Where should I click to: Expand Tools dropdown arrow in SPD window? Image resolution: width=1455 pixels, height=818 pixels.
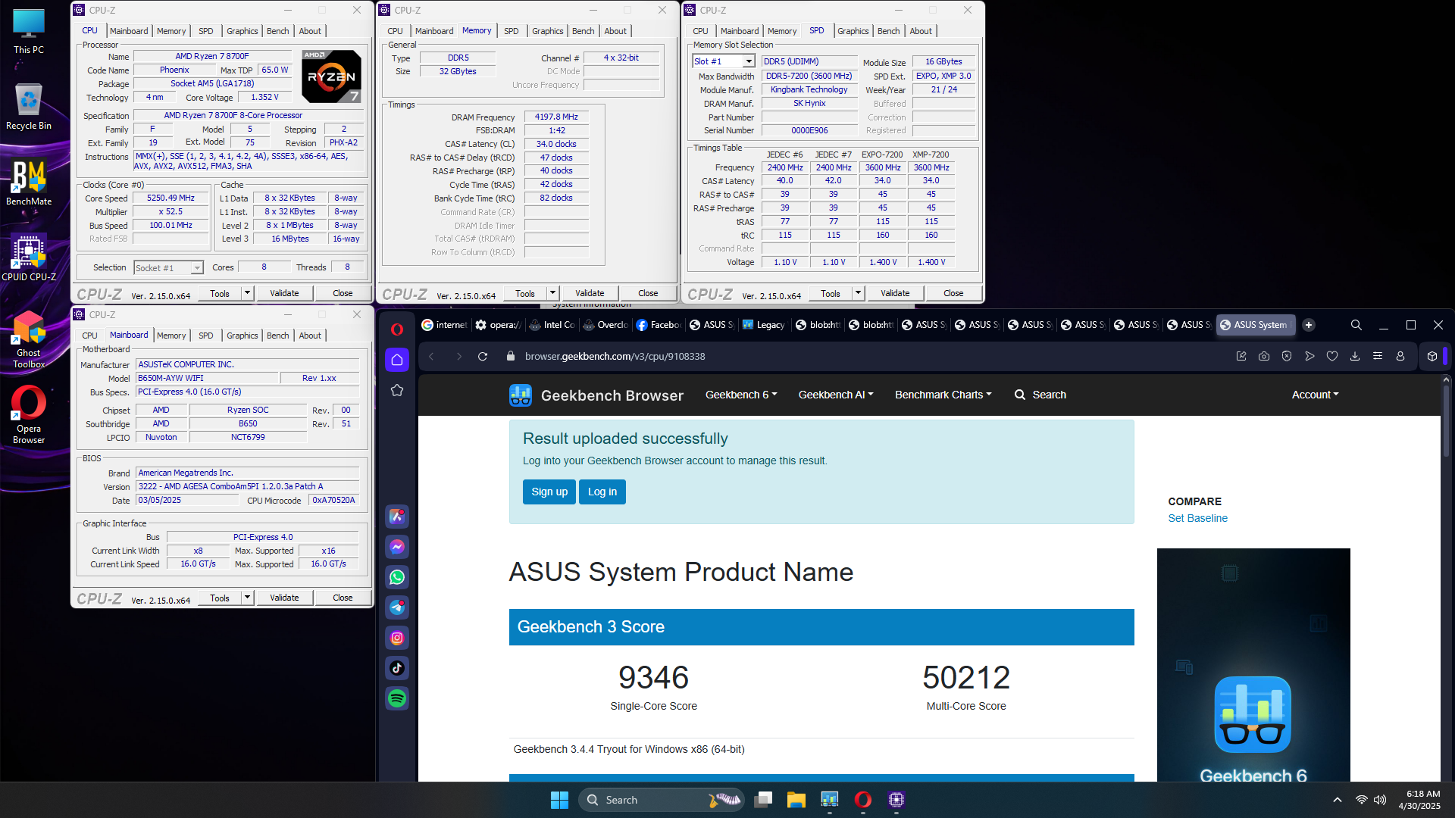(858, 294)
